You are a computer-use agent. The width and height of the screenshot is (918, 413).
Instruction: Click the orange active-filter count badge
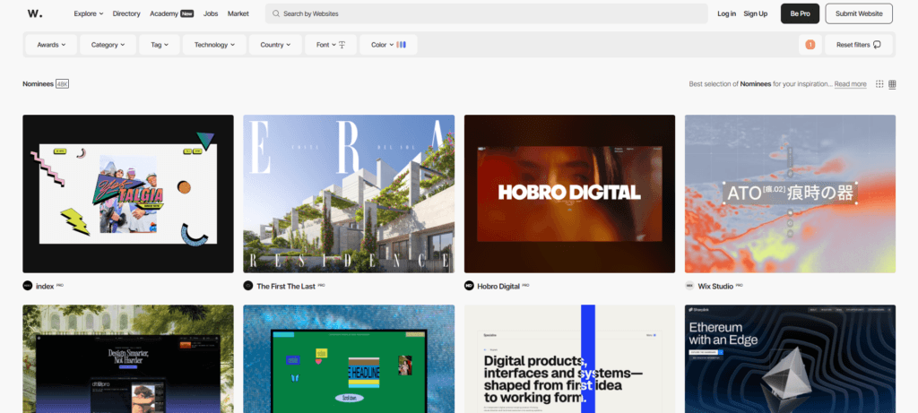[810, 45]
